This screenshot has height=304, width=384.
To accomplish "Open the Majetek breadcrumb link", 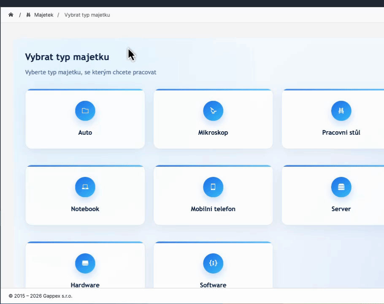I will pos(44,15).
